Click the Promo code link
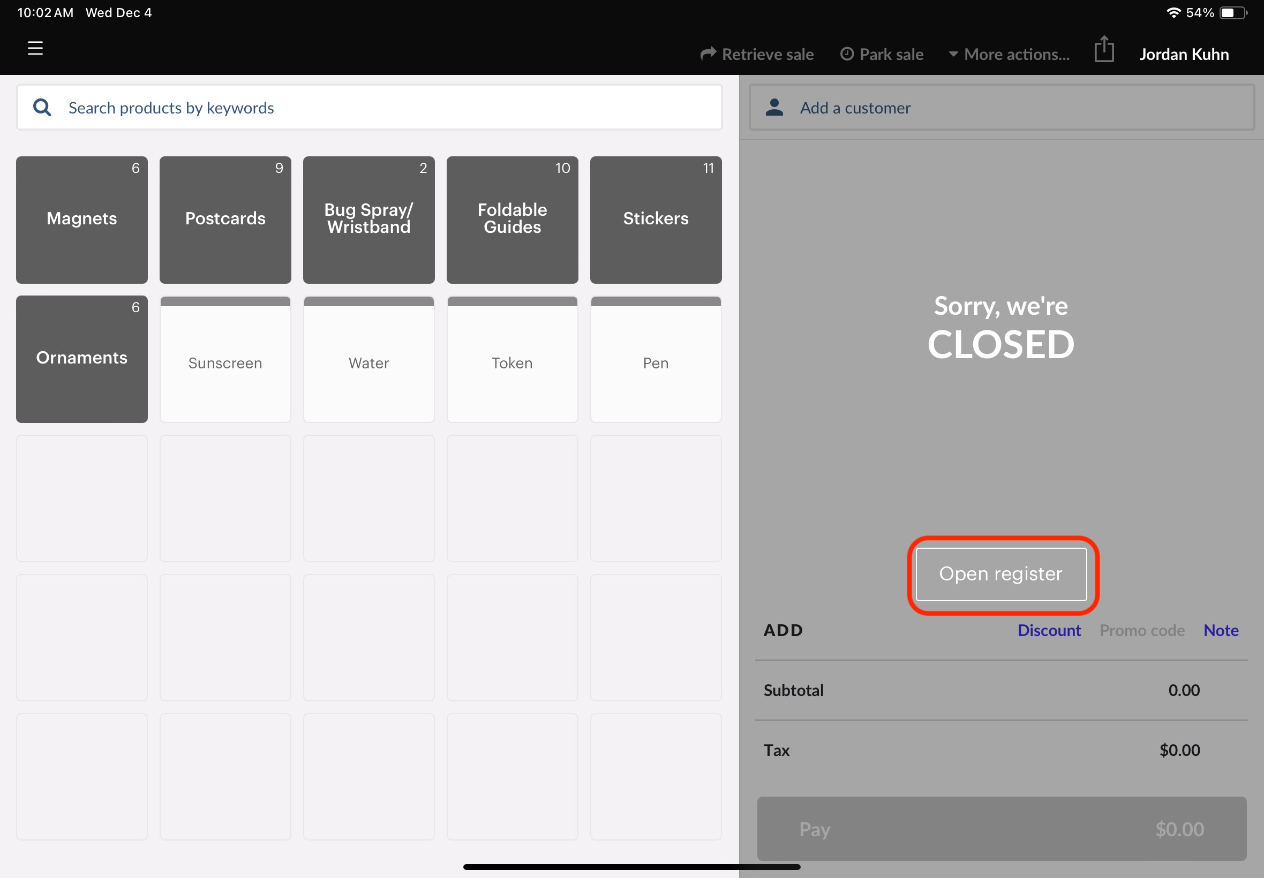1264x878 pixels. pyautogui.click(x=1142, y=630)
